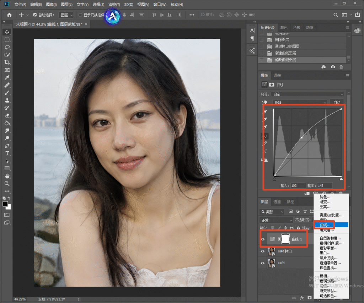Choose 曲线... from the adjustment menu
364x303 pixels.
pos(331,225)
